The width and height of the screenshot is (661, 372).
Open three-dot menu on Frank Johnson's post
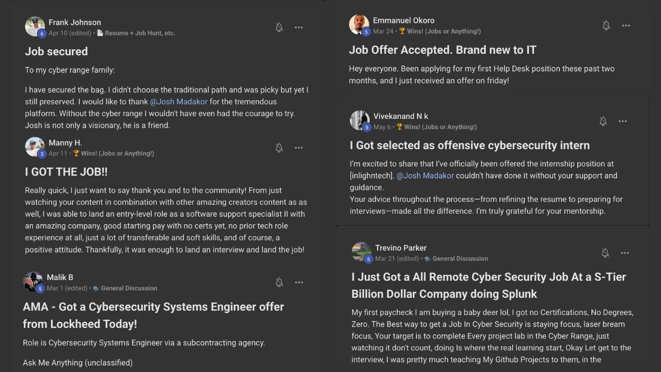[298, 27]
